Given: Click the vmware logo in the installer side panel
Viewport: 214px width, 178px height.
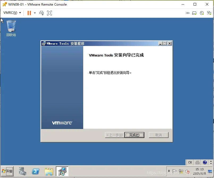Looking at the screenshot, I should point(62,123).
